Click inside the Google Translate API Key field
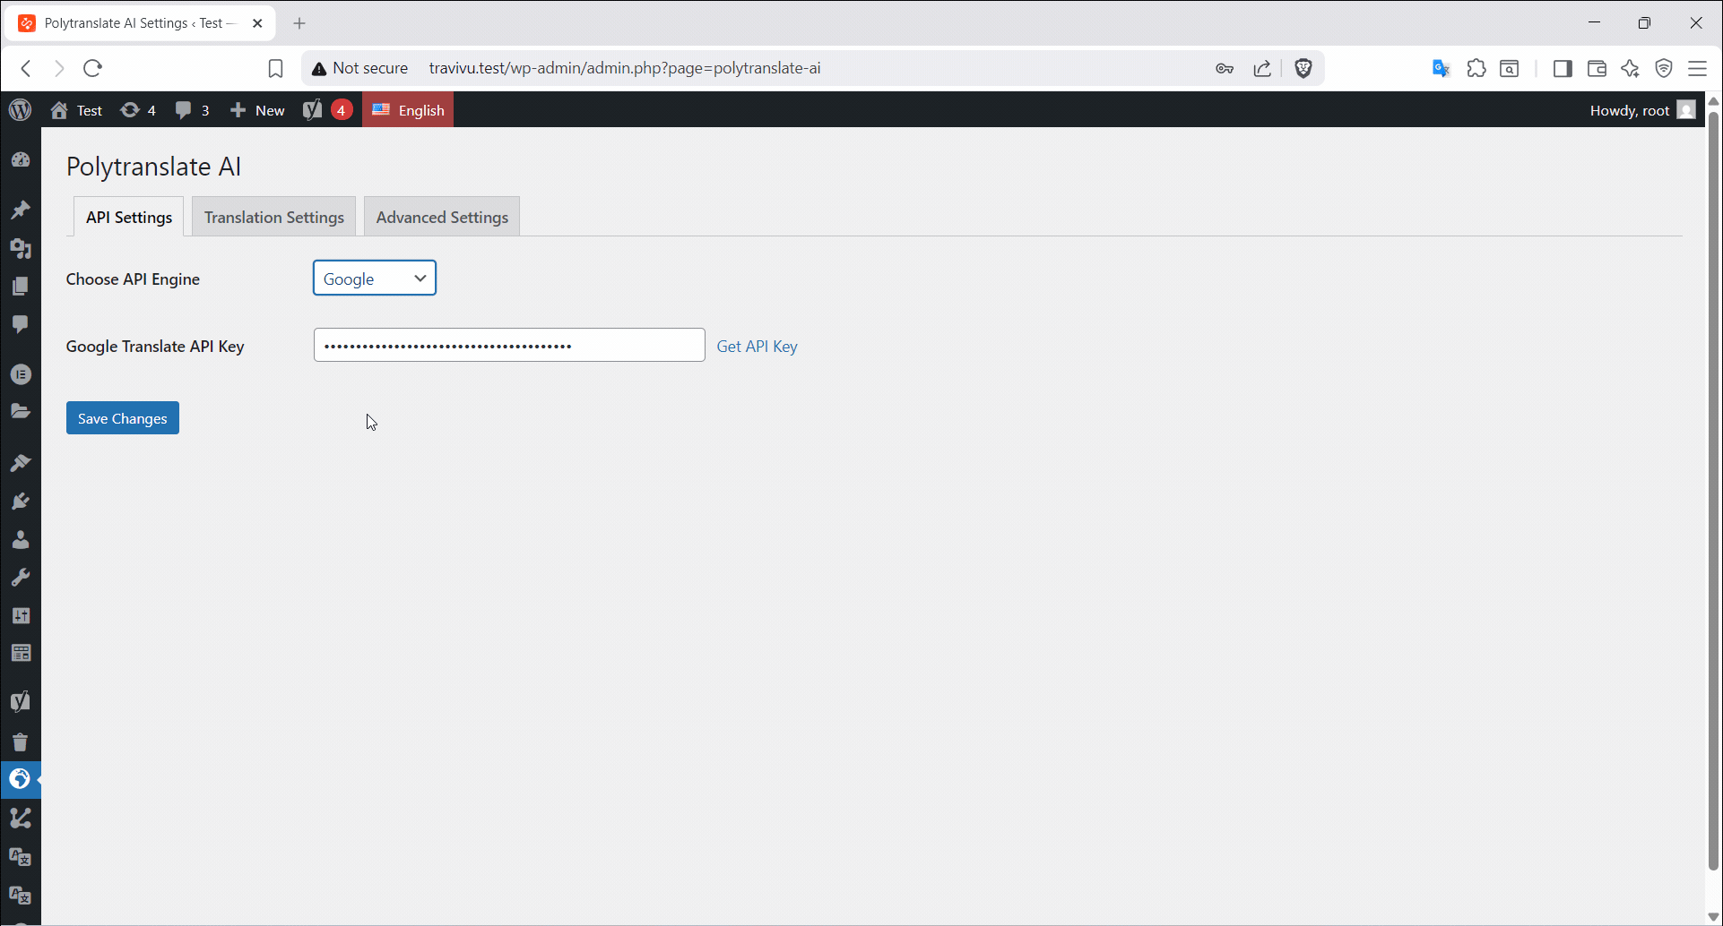1723x926 pixels. (x=508, y=345)
